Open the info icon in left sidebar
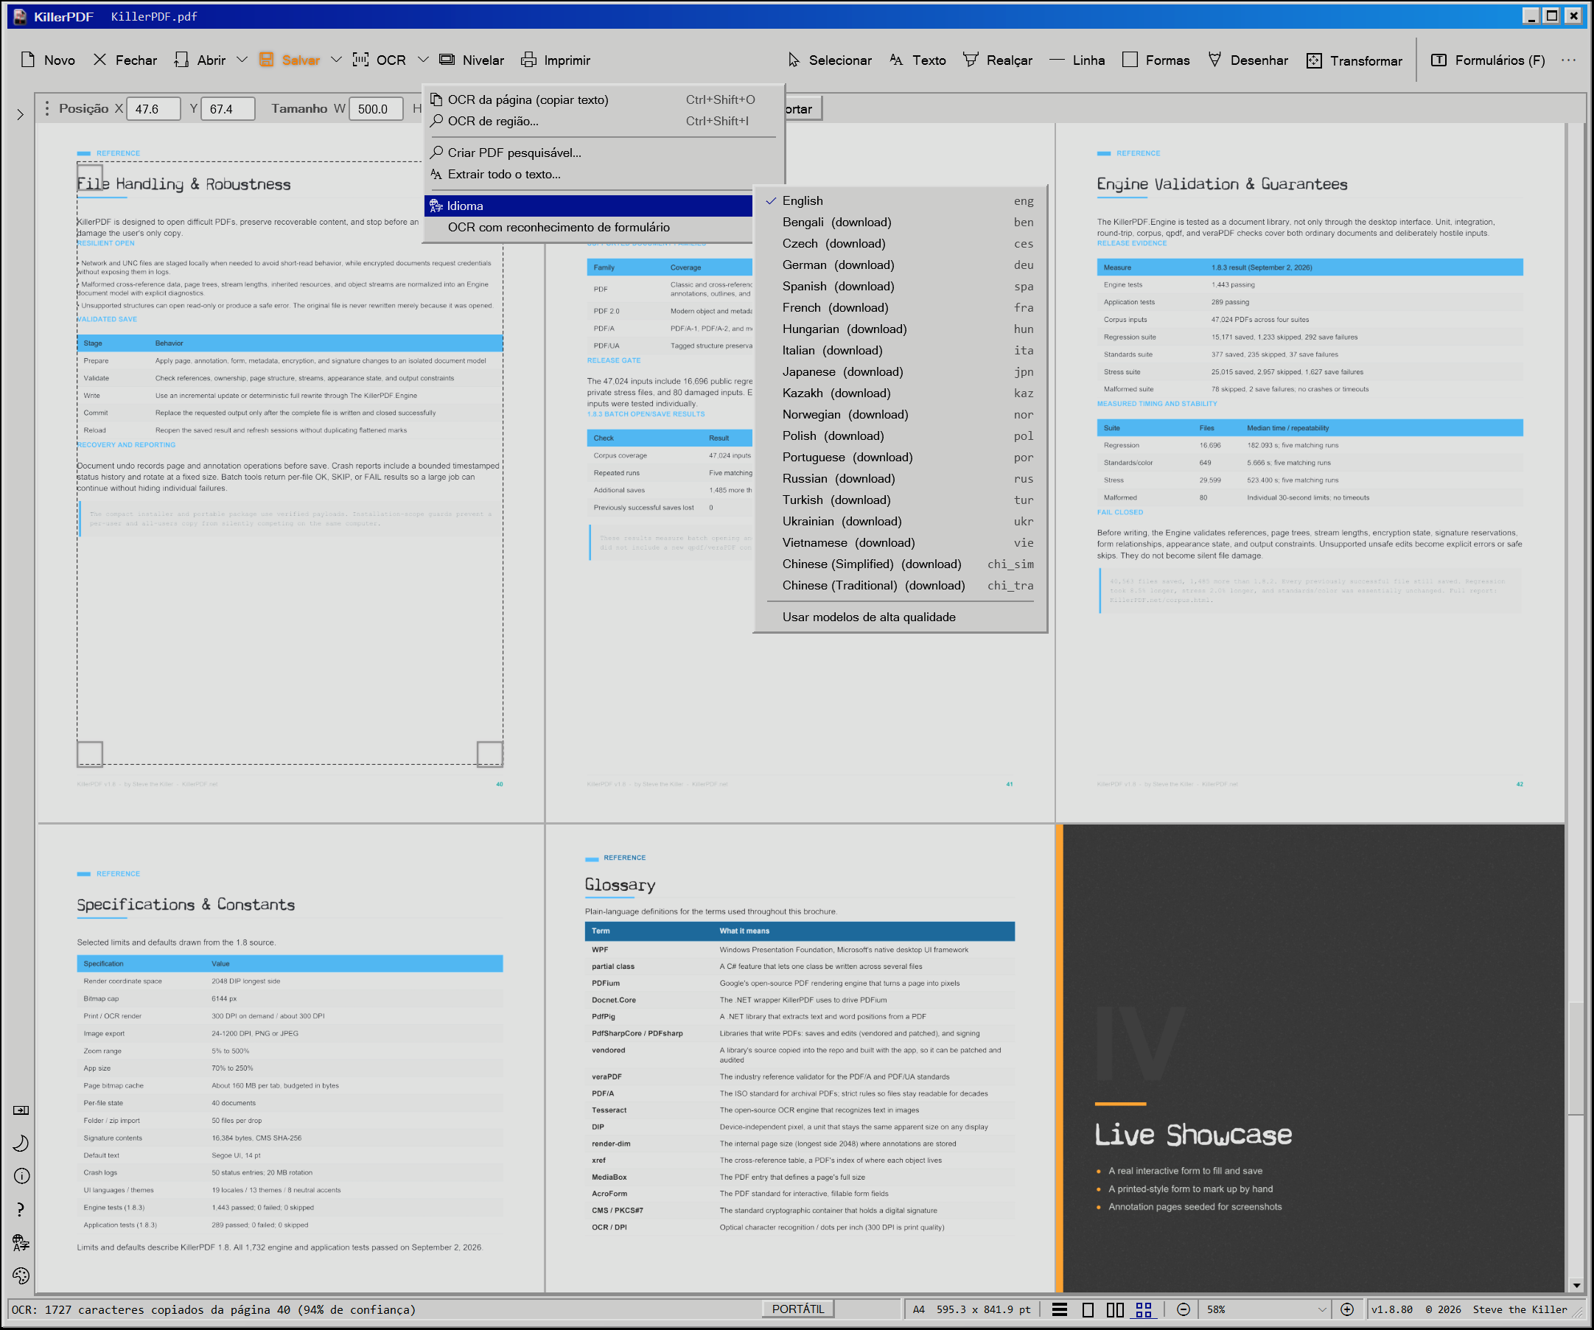The image size is (1594, 1330). (21, 1176)
